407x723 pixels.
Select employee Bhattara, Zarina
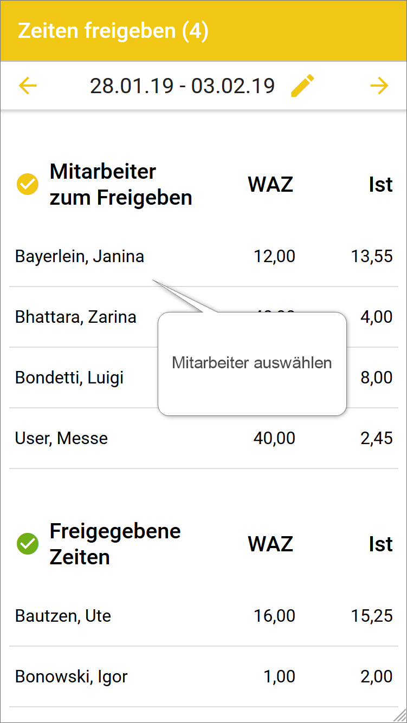76,317
